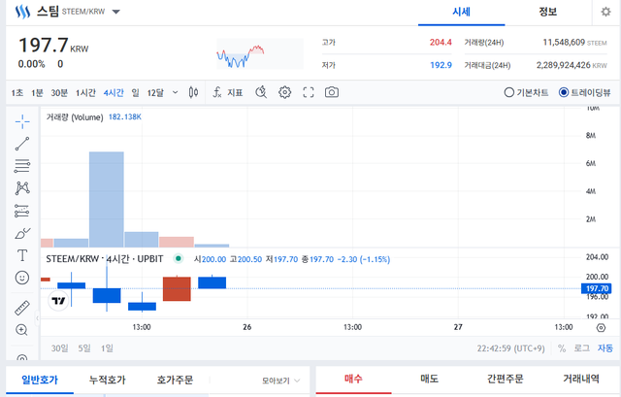Click the STEEM/KRW · 4시간 · UPBIT legend
Screen dimensions: 621x397
point(105,259)
